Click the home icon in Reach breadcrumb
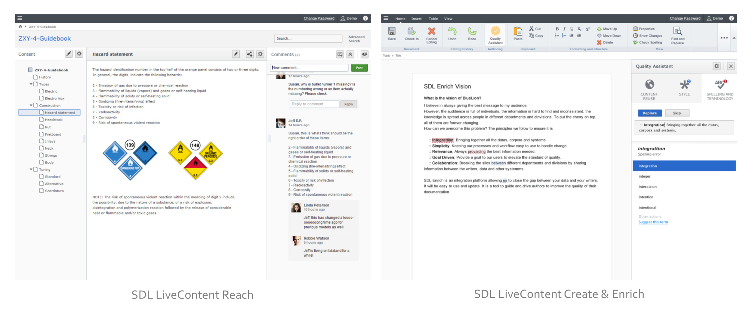This screenshot has width=752, height=312. coord(20,27)
